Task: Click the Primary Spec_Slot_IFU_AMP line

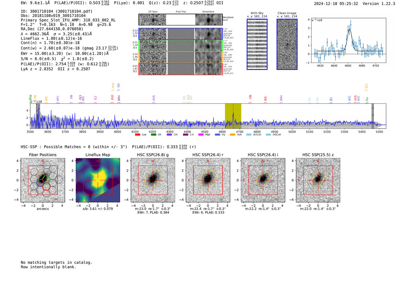Action: pos(68,20)
